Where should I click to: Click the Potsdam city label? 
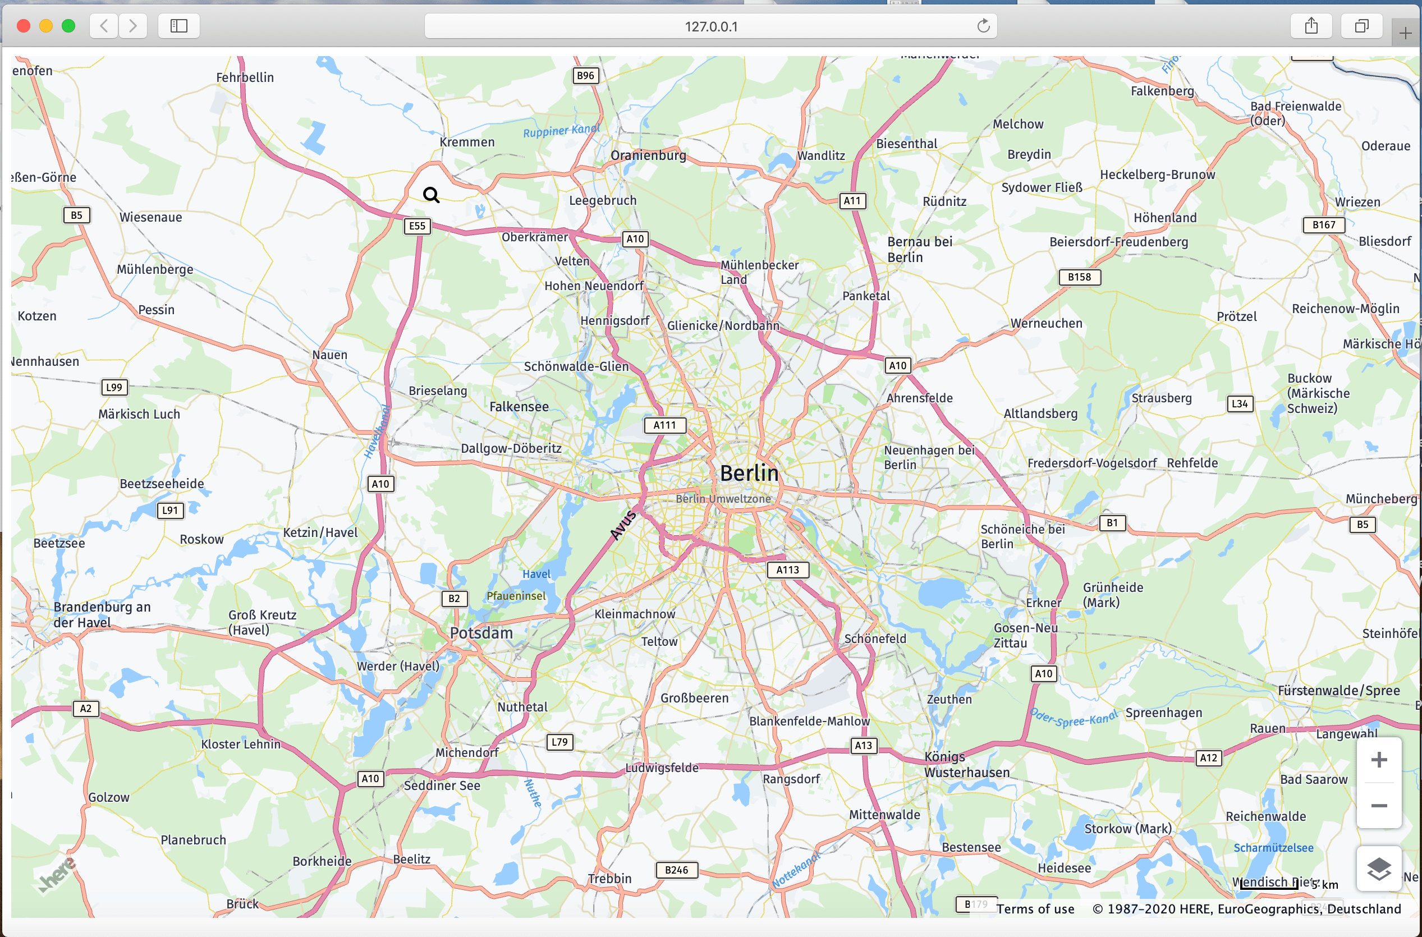pos(481,633)
